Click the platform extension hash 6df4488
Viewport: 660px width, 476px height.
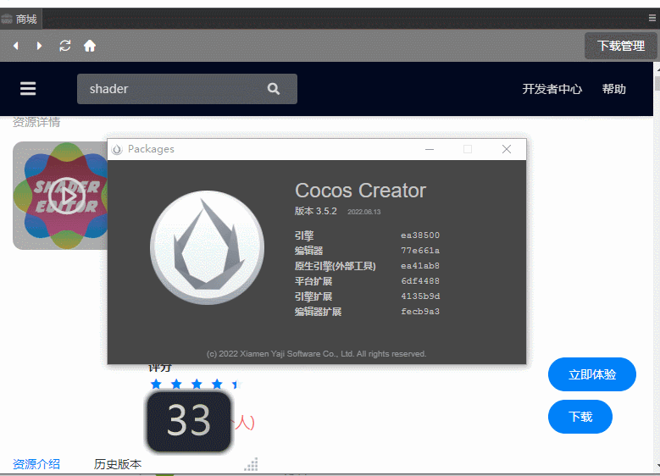(420, 280)
